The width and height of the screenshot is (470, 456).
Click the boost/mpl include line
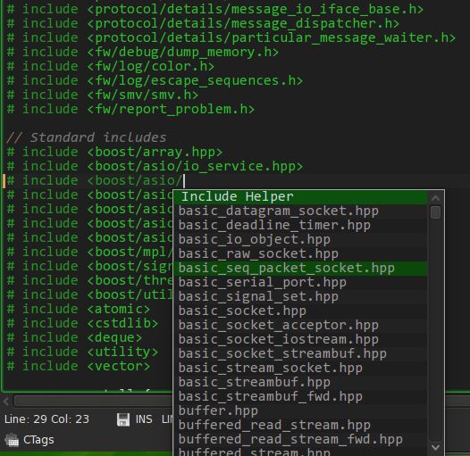pos(89,253)
